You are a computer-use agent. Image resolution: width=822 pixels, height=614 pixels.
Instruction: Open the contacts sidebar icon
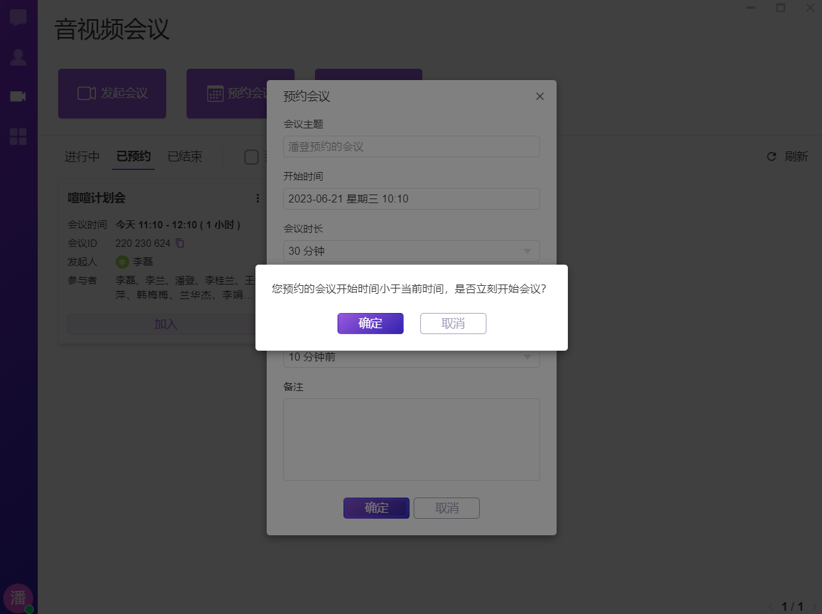[19, 58]
